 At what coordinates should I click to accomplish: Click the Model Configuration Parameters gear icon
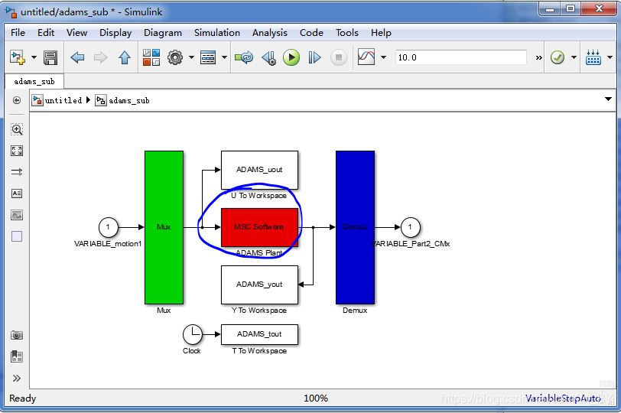[176, 57]
